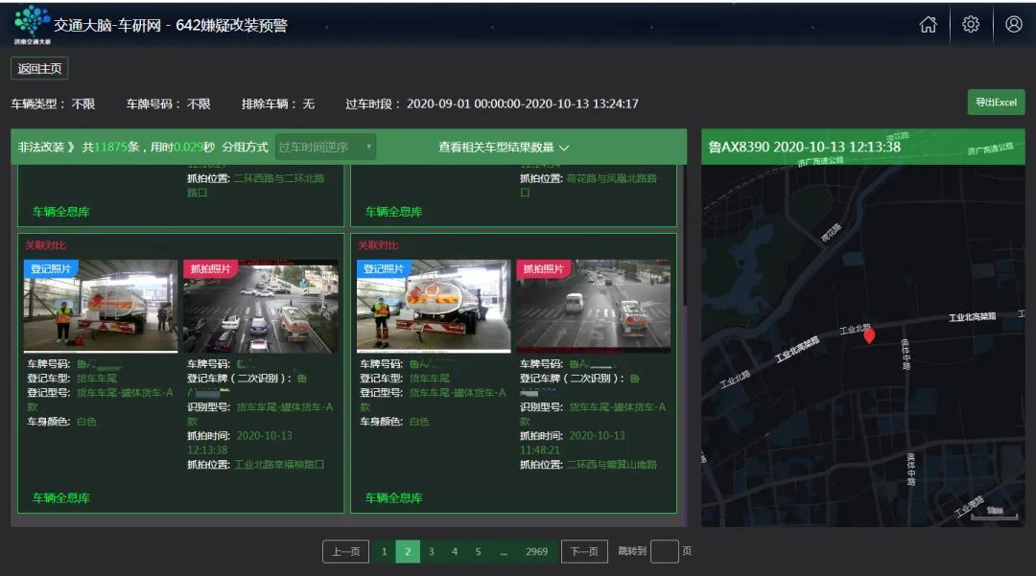Open settings using the gear icon
This screenshot has width=1036, height=576.
pyautogui.click(x=970, y=25)
